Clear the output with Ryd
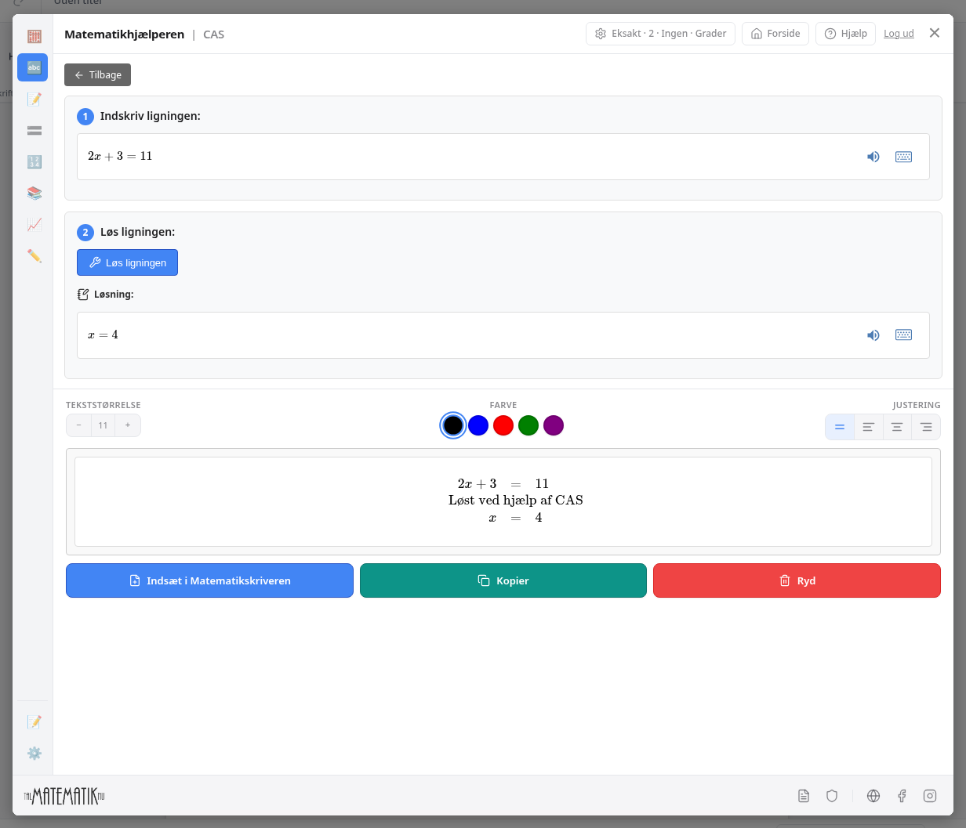This screenshot has height=828, width=966. [797, 580]
